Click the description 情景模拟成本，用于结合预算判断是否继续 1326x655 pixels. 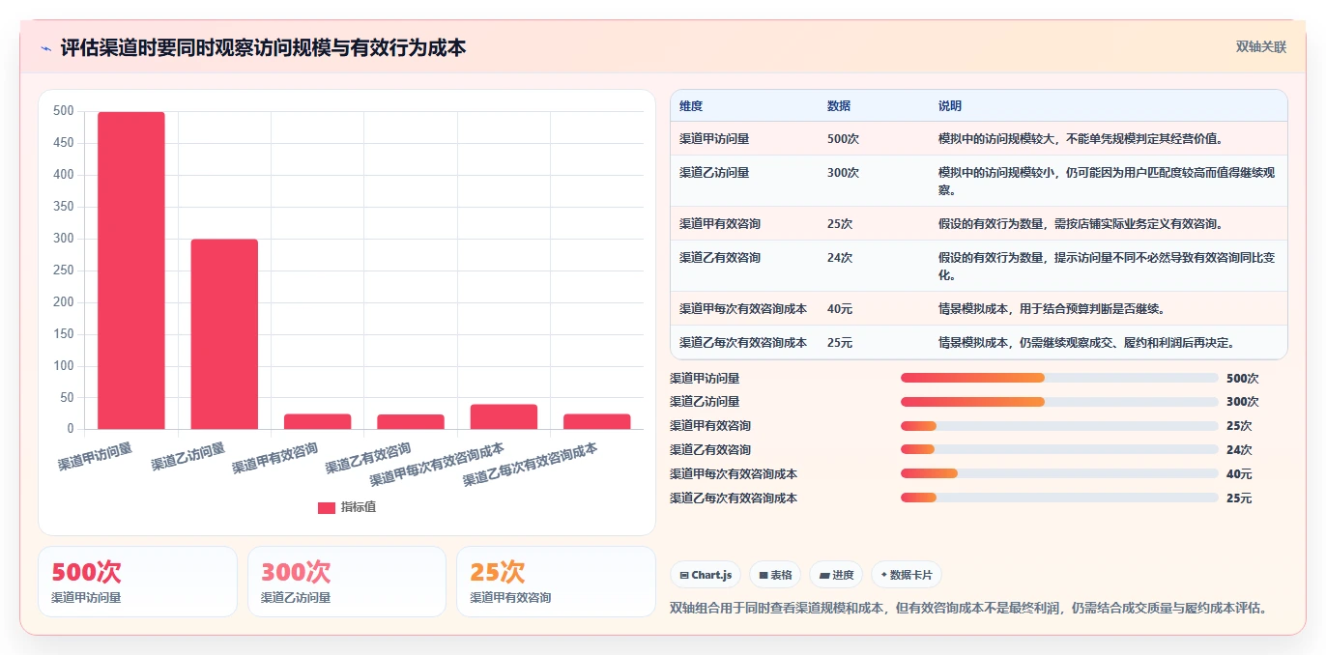[1051, 309]
